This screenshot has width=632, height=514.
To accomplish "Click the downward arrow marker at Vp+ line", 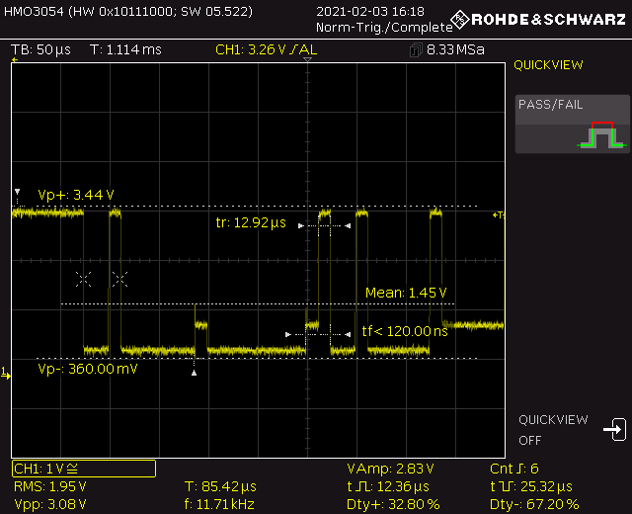I will coord(18,192).
